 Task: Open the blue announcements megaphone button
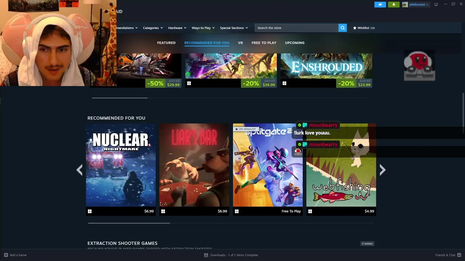coord(380,4)
